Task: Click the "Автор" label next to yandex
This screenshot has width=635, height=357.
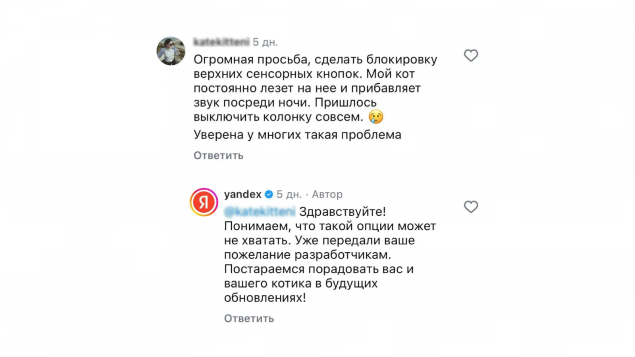Action: pos(327,194)
